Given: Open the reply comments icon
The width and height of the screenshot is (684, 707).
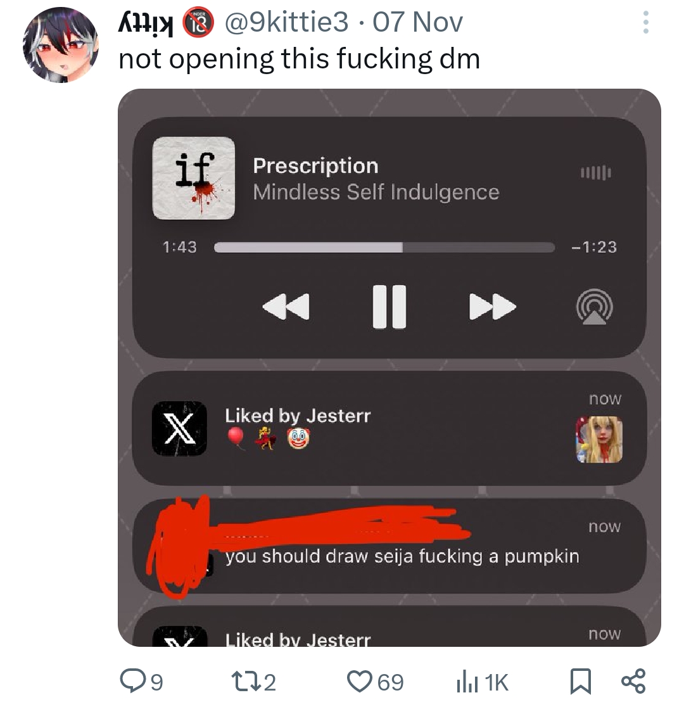Looking at the screenshot, I should point(132,681).
